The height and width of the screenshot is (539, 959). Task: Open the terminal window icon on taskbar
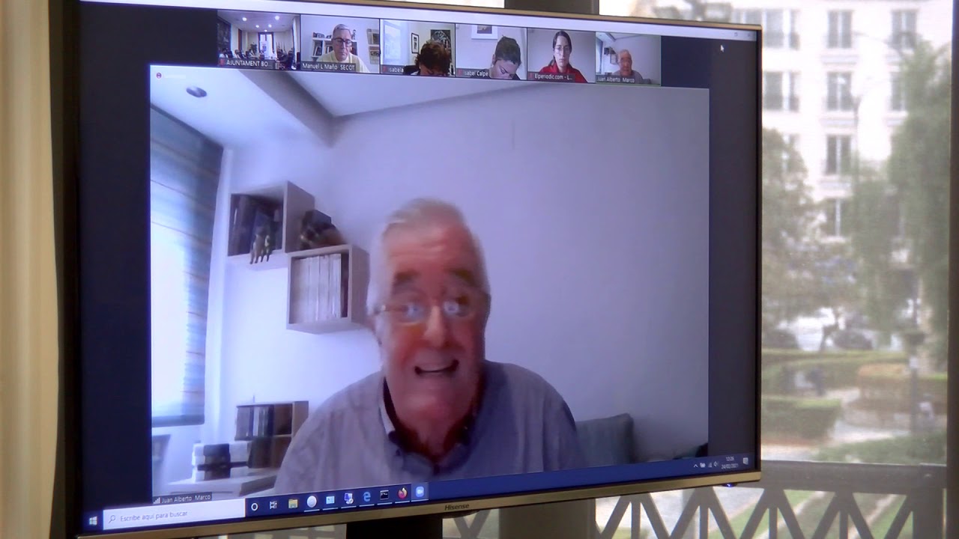384,495
